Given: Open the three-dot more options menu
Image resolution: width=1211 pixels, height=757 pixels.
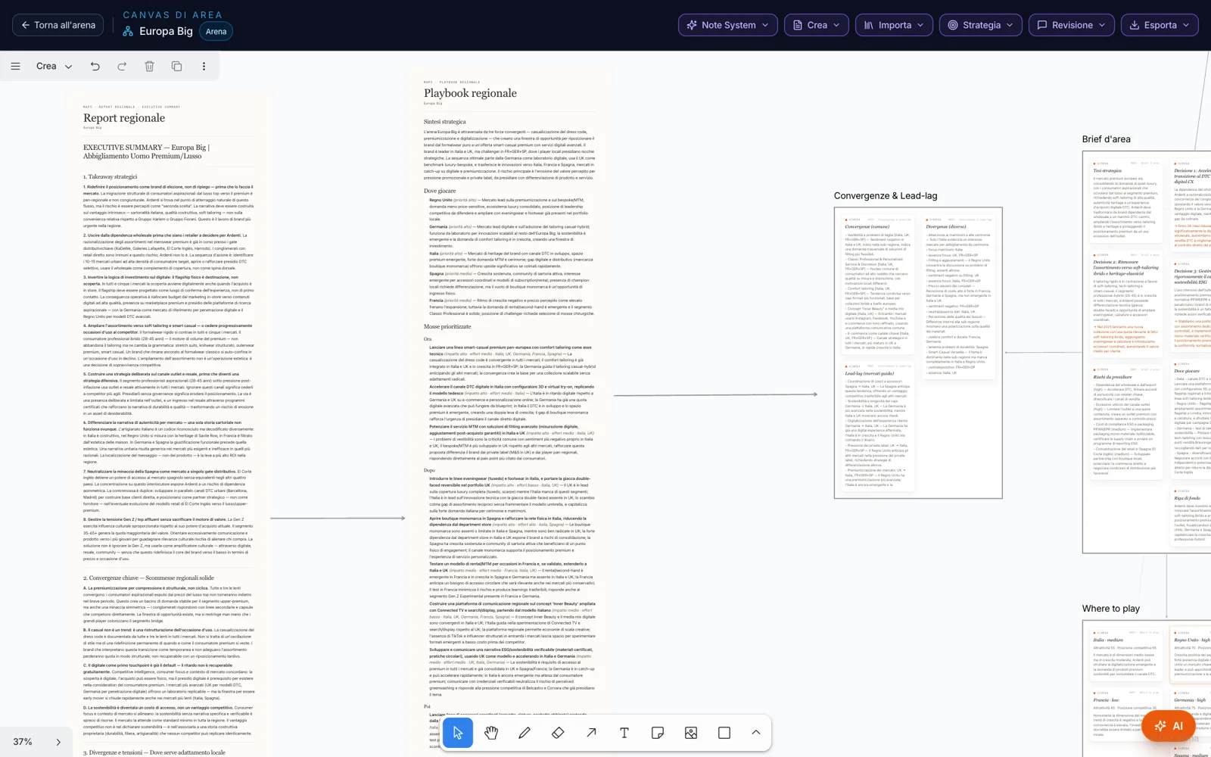Looking at the screenshot, I should (204, 66).
